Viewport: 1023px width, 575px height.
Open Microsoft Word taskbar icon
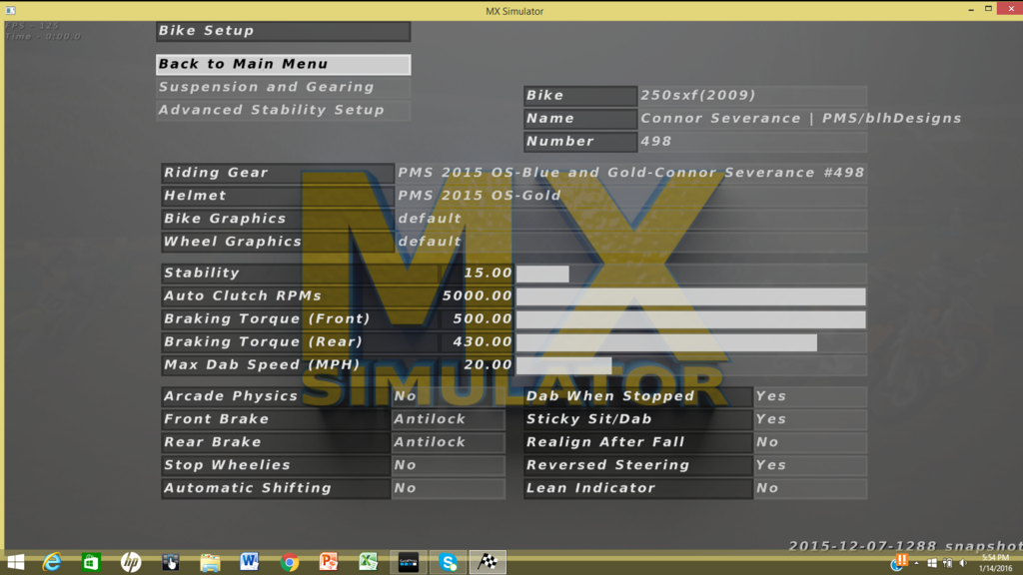[250, 562]
